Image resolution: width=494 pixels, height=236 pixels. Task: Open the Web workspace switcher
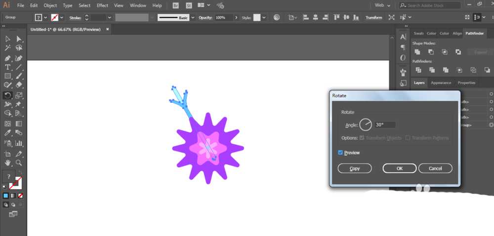tap(382, 5)
